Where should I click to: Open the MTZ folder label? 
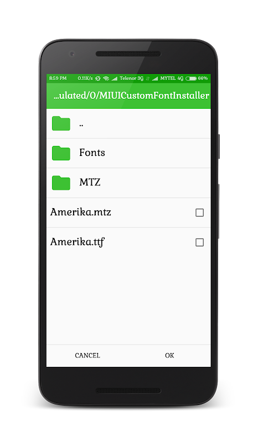coord(90,182)
